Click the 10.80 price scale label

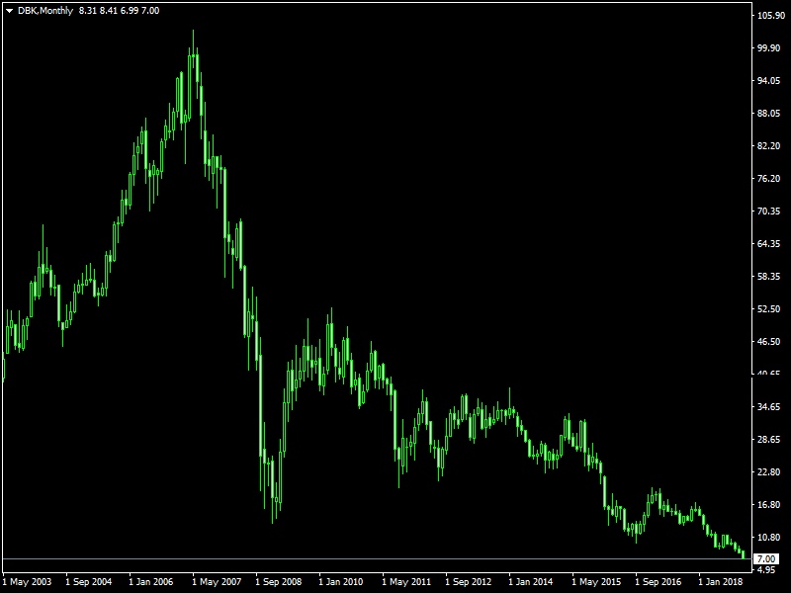tap(768, 538)
